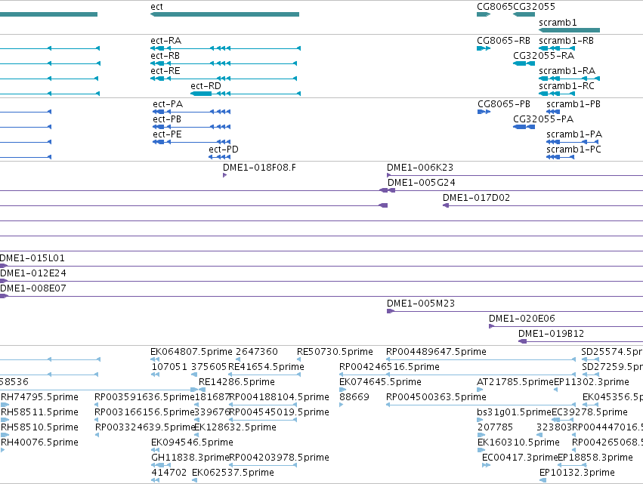The width and height of the screenshot is (643, 484).
Task: Click the scramb1-PB protein label
Action: 573,104
